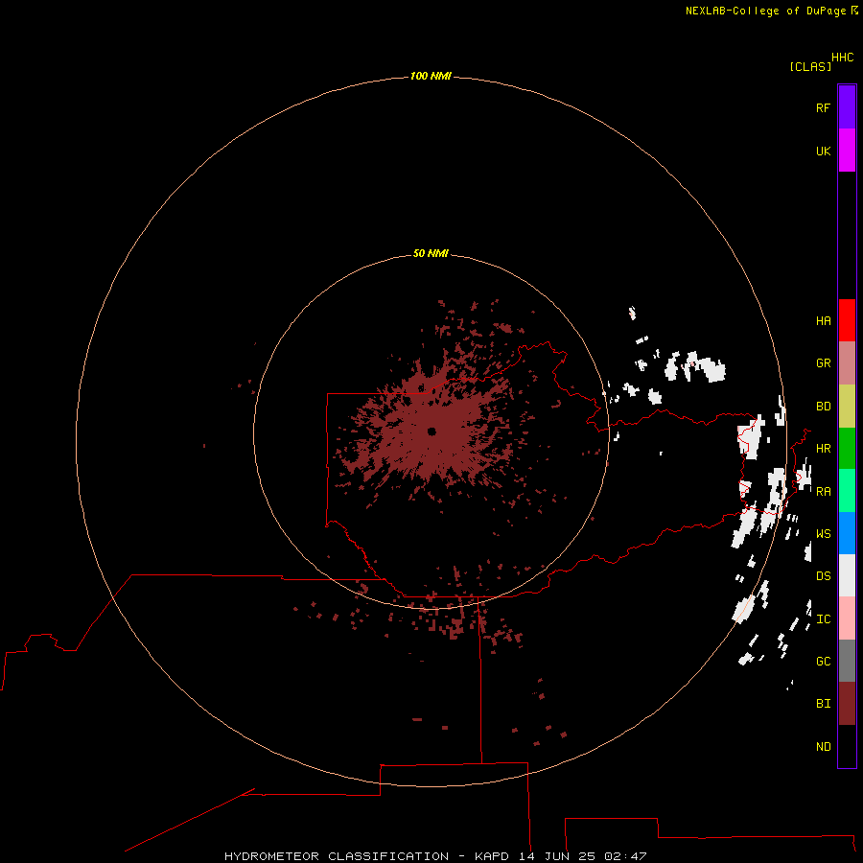Click the HYDROMETEOR CLASSIFICATION title text
The height and width of the screenshot is (863, 863).
337,856
